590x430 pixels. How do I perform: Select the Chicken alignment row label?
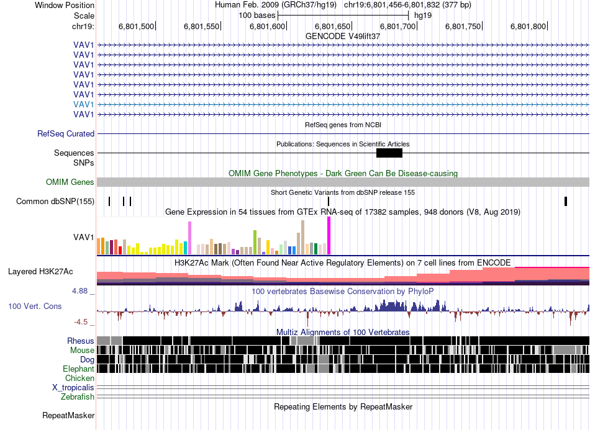click(79, 378)
